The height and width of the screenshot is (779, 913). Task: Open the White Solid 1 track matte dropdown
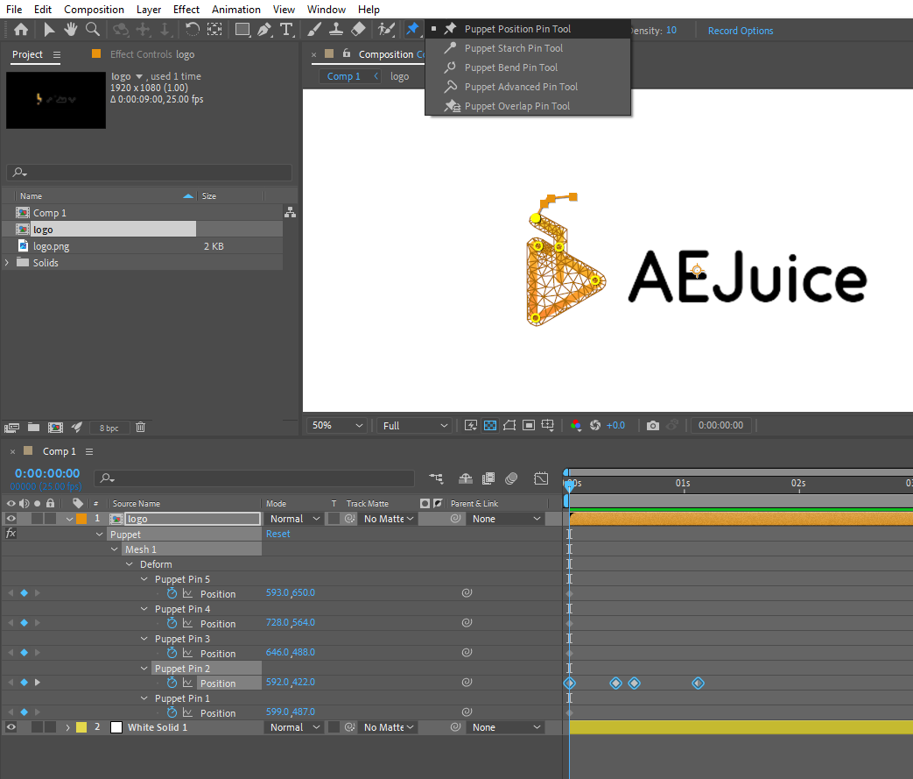[x=389, y=727]
